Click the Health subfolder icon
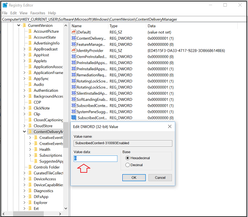The height and width of the screenshot is (217, 248). [36, 149]
